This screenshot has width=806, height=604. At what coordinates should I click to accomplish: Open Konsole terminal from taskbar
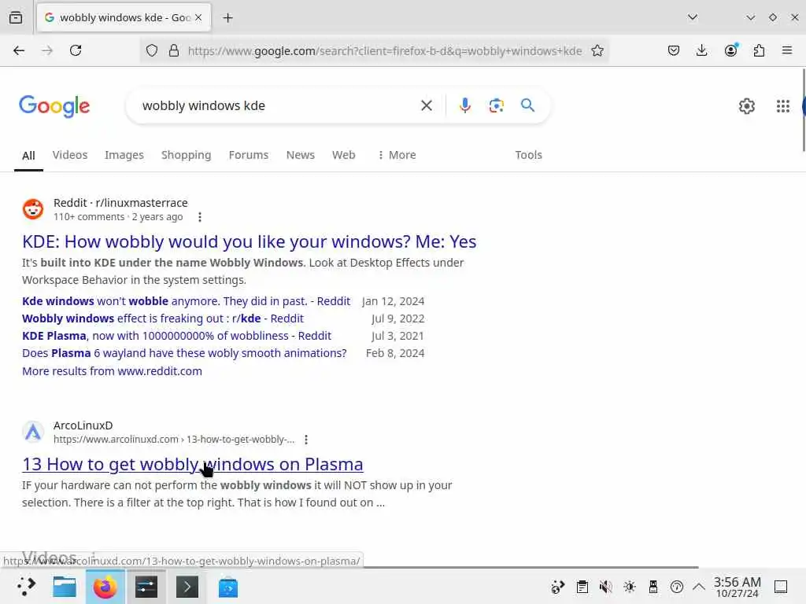pos(187,587)
